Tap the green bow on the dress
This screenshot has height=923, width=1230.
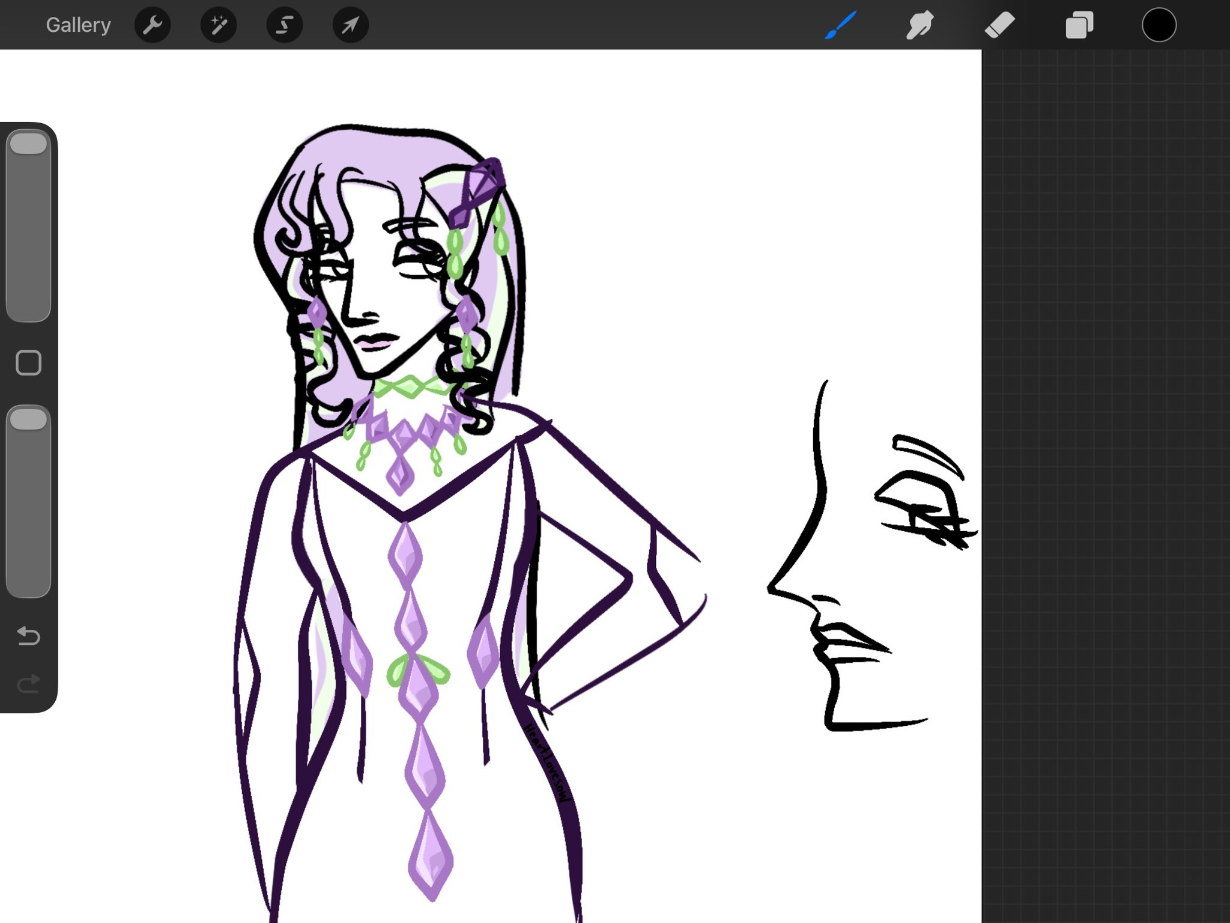click(418, 670)
